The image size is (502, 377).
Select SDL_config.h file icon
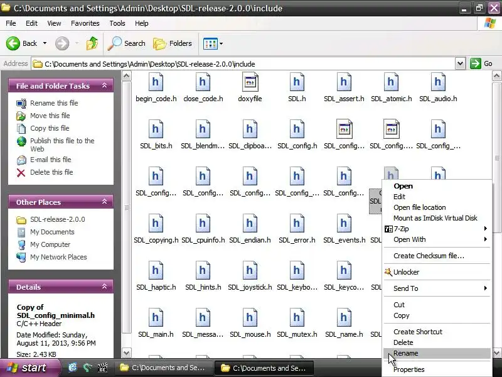pos(297,129)
